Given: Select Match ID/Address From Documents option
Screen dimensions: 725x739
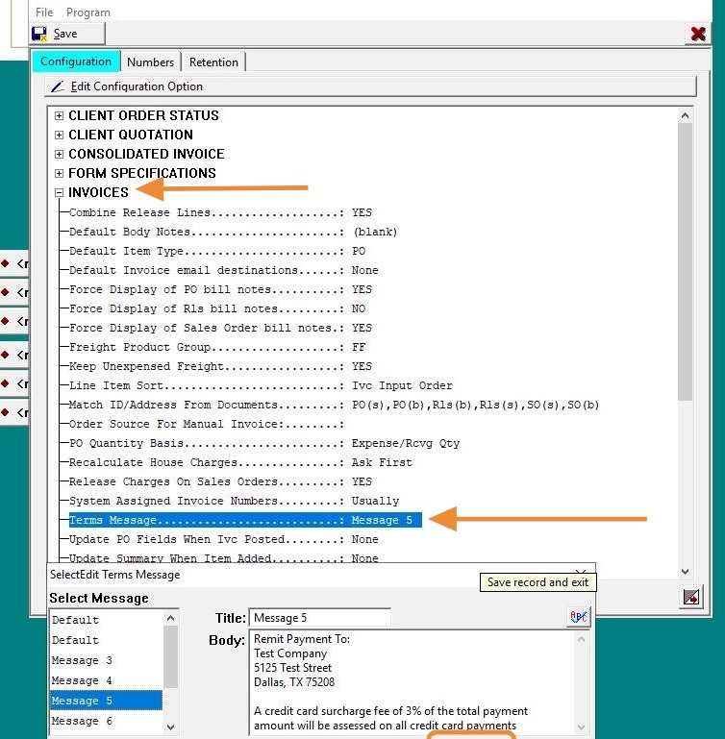Looking at the screenshot, I should tap(334, 405).
